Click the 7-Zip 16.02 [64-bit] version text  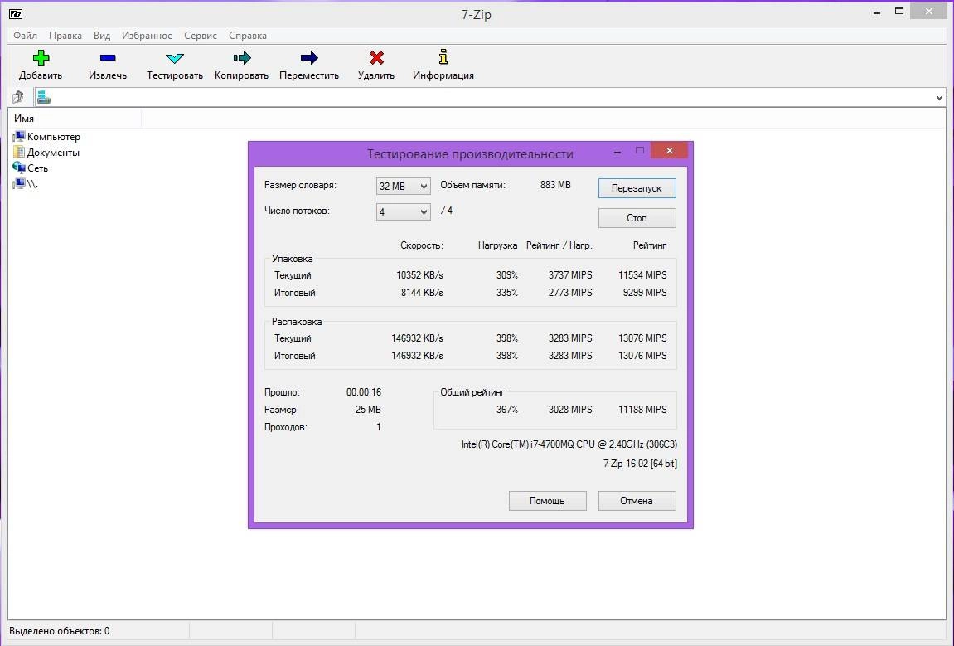point(640,464)
